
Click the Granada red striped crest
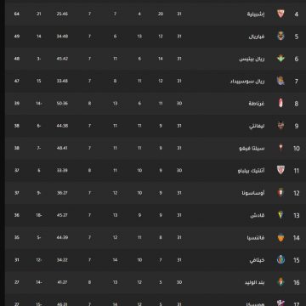[x=280, y=103]
